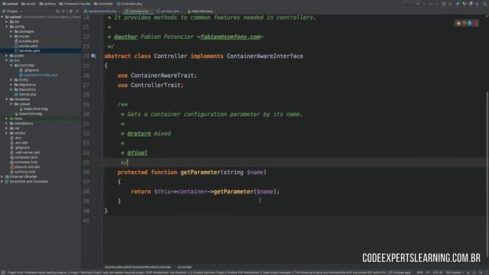Toggle the fold marker at line 39
Screen dimensions: 489x275
[x=102, y=201]
